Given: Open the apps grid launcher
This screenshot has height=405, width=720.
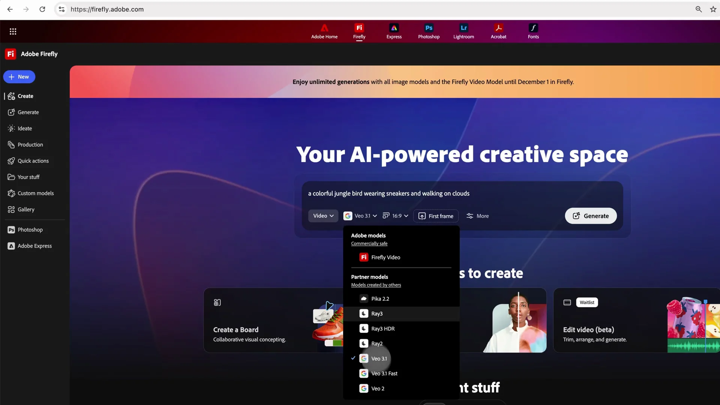Looking at the screenshot, I should click(x=13, y=31).
